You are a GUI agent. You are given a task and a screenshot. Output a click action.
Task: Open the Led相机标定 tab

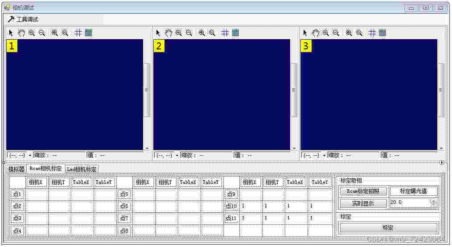tap(82, 169)
